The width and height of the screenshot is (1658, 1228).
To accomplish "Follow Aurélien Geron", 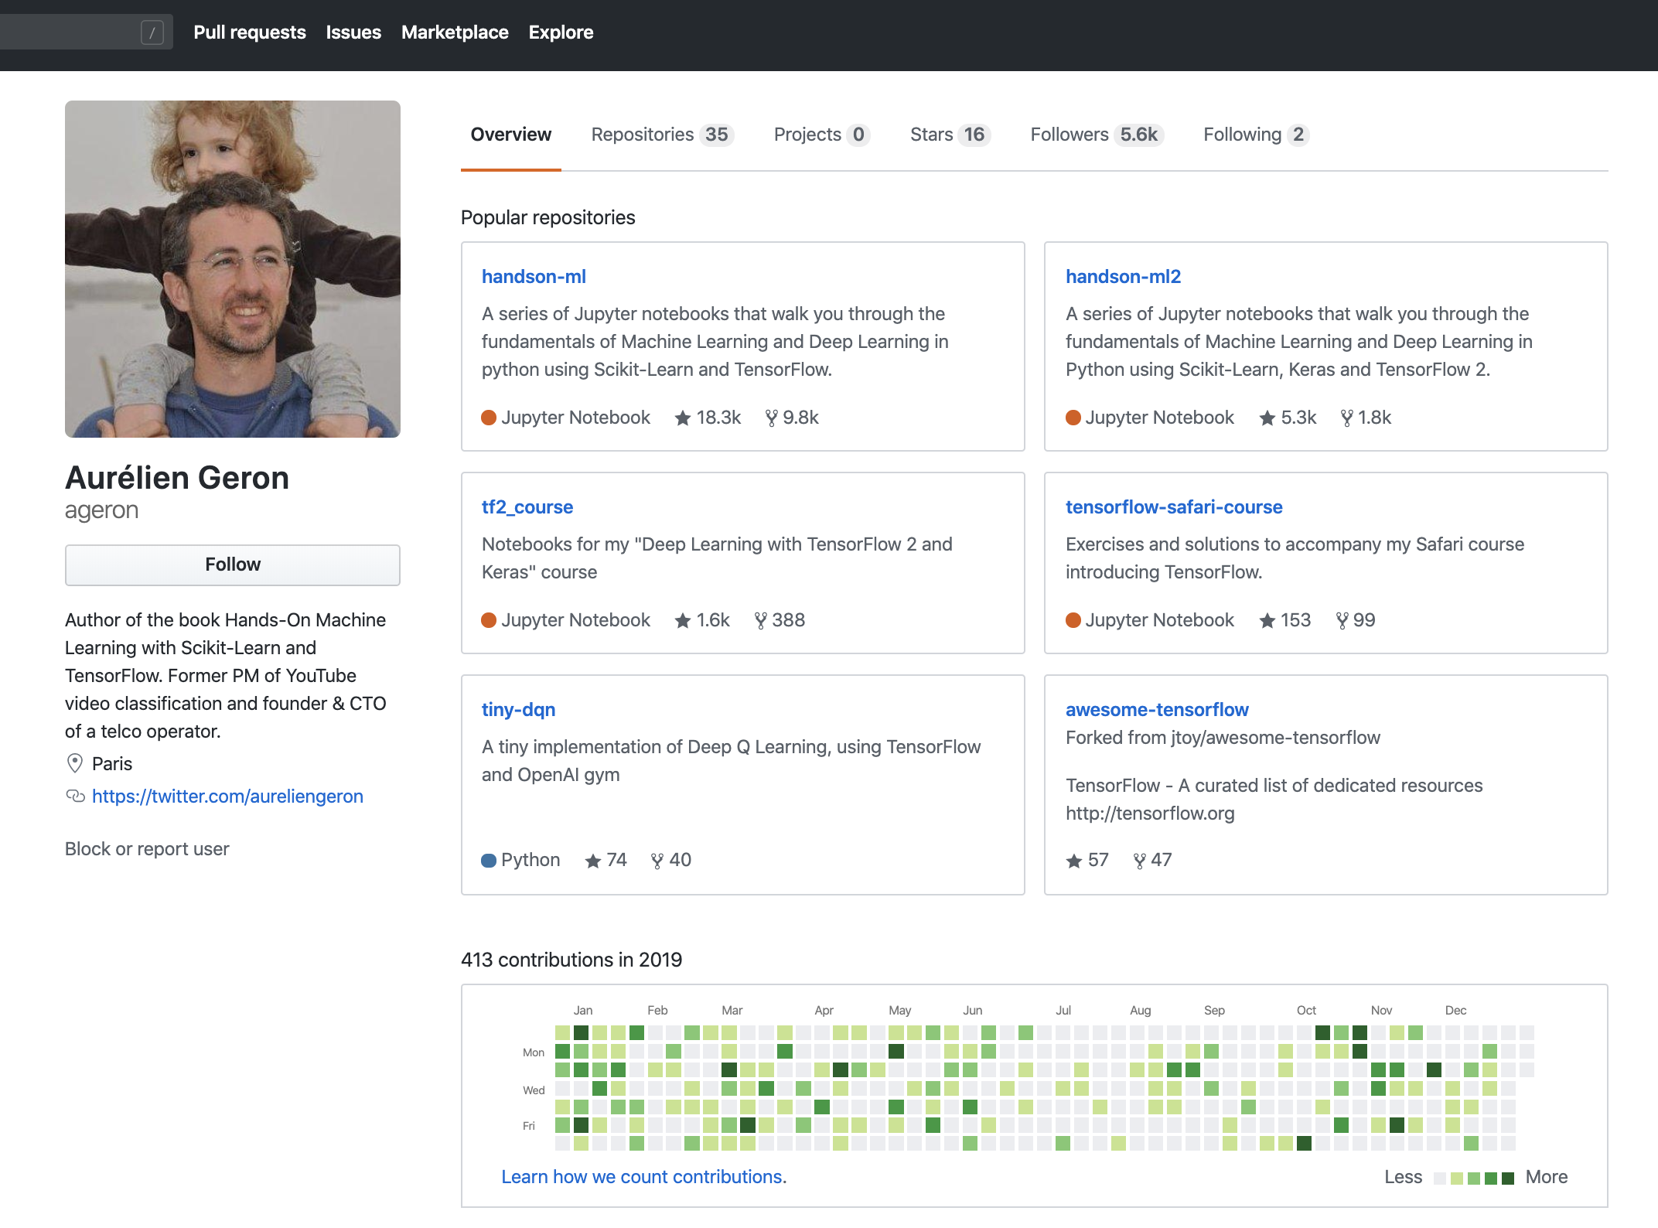I will [x=232, y=565].
